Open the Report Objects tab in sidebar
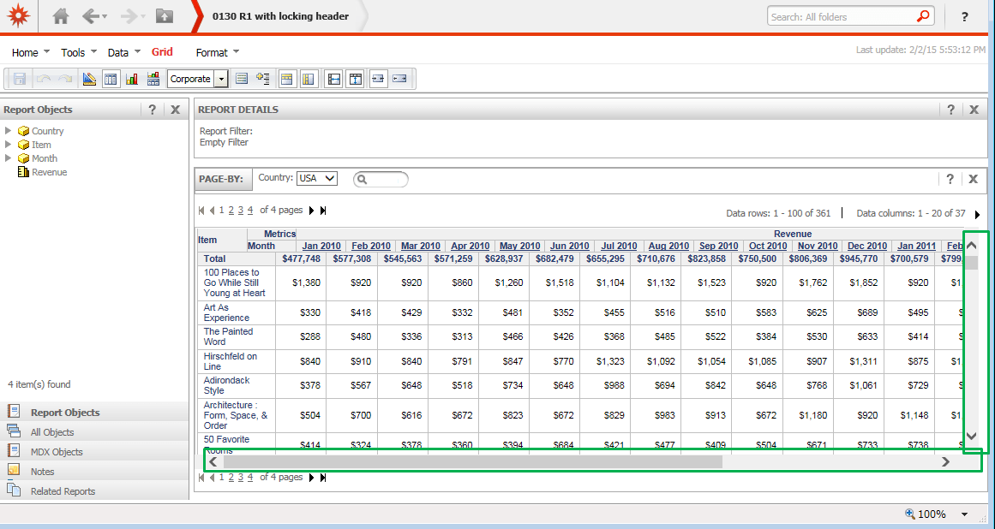This screenshot has height=529, width=995. [x=94, y=413]
